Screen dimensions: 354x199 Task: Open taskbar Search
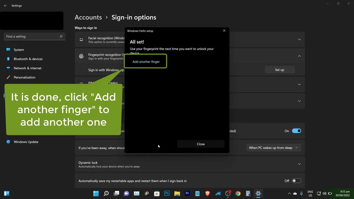[x=106, y=193]
